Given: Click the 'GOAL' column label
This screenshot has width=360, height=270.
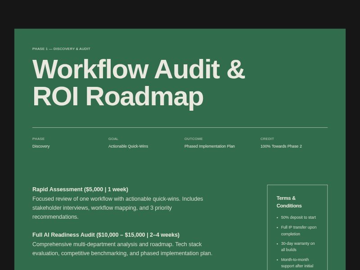Looking at the screenshot, I should coord(113,139).
